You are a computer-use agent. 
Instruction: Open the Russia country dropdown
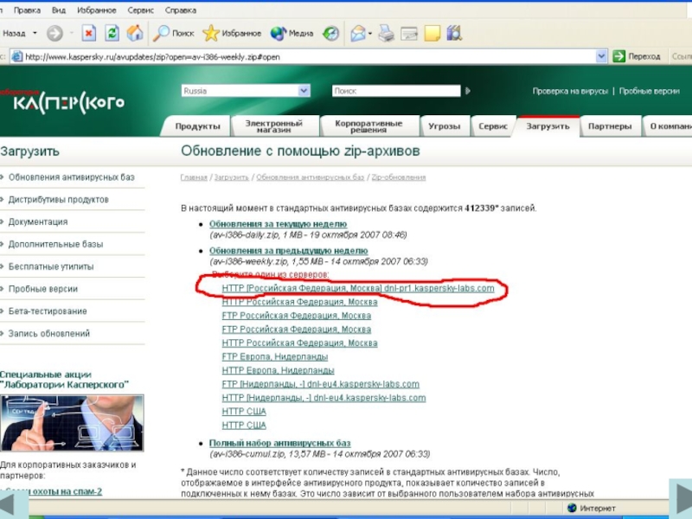pos(246,91)
